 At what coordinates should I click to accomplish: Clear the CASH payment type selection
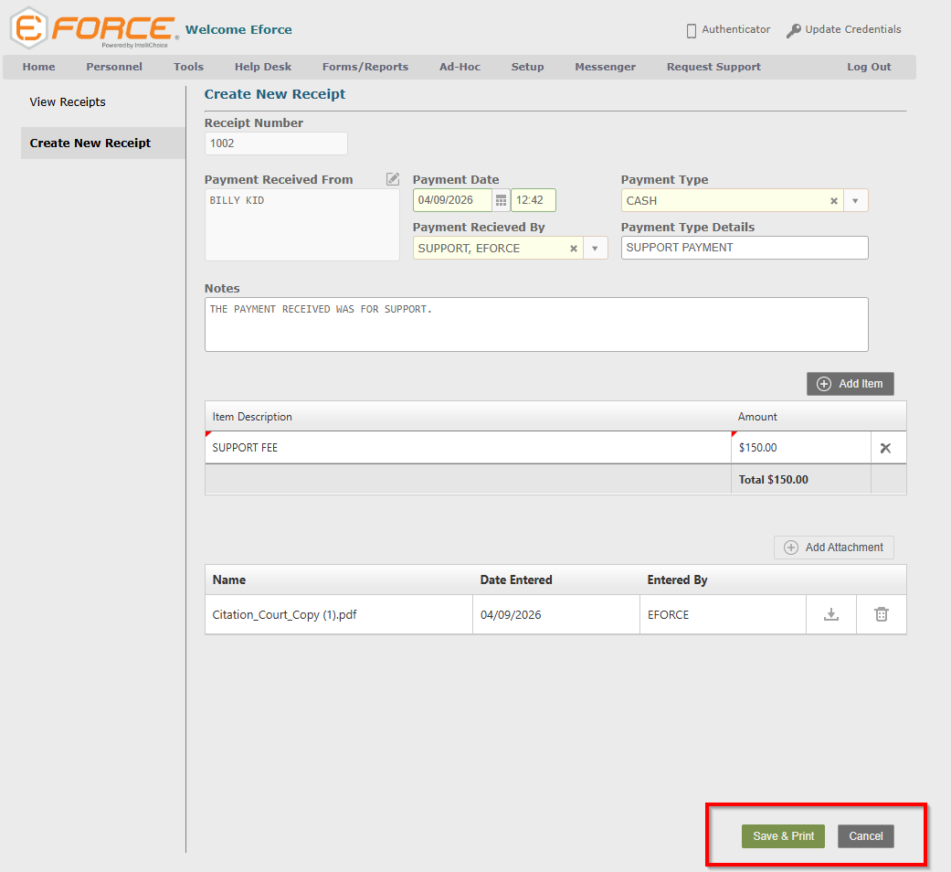(833, 201)
